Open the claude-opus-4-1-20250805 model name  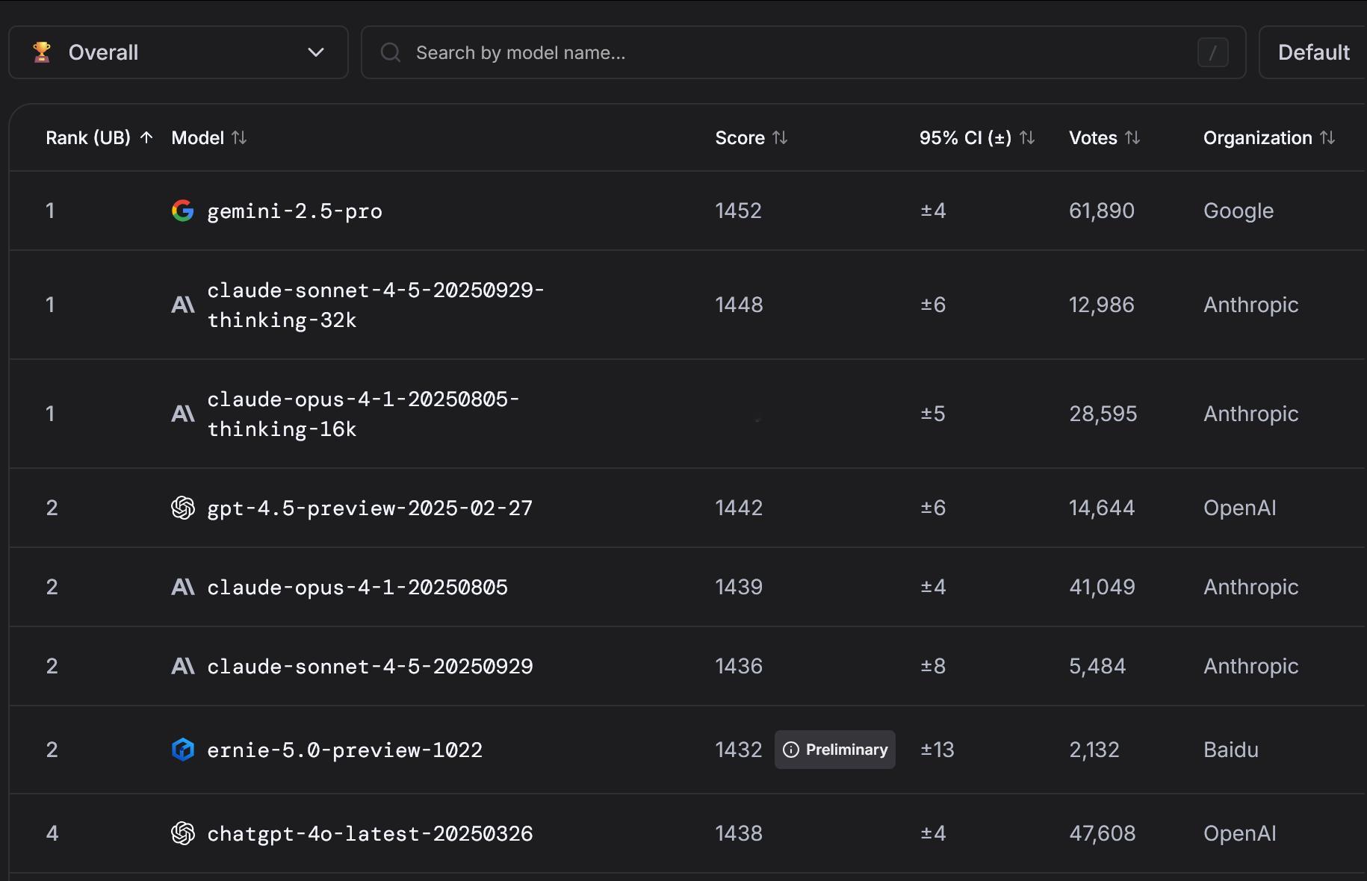coord(357,588)
